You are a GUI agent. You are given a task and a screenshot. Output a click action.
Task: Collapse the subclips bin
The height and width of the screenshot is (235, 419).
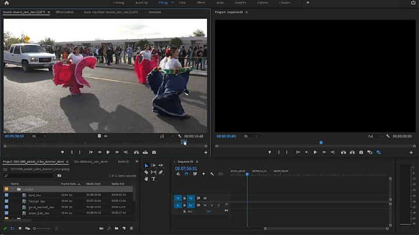13,189
